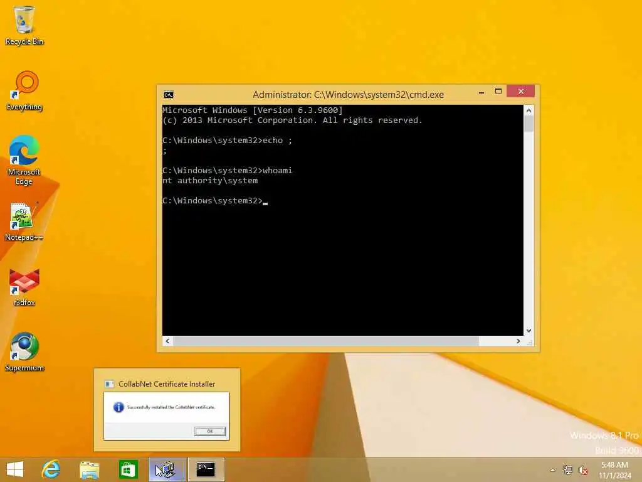
Task: Launch Supermium from the desktop
Action: [24, 352]
